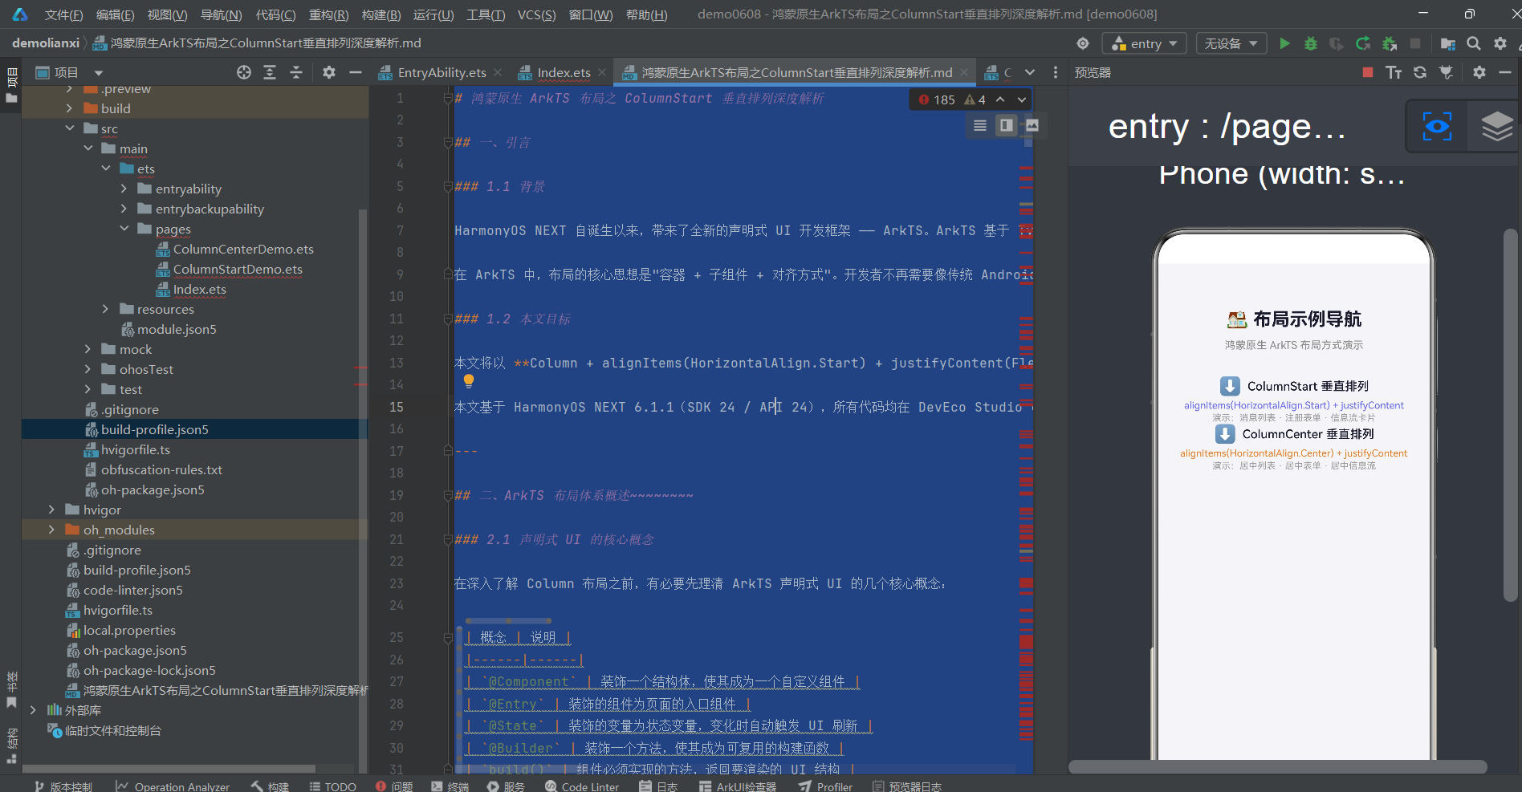Expand the hvigor folder
1522x792 pixels.
pyautogui.click(x=51, y=510)
